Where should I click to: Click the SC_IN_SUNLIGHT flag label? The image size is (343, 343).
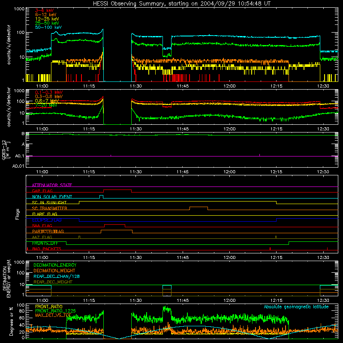coord(49,202)
